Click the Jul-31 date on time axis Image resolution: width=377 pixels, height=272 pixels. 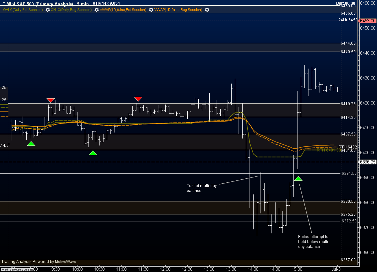(337, 269)
